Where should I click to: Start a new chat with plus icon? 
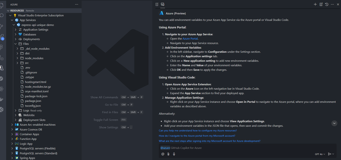(315, 4)
